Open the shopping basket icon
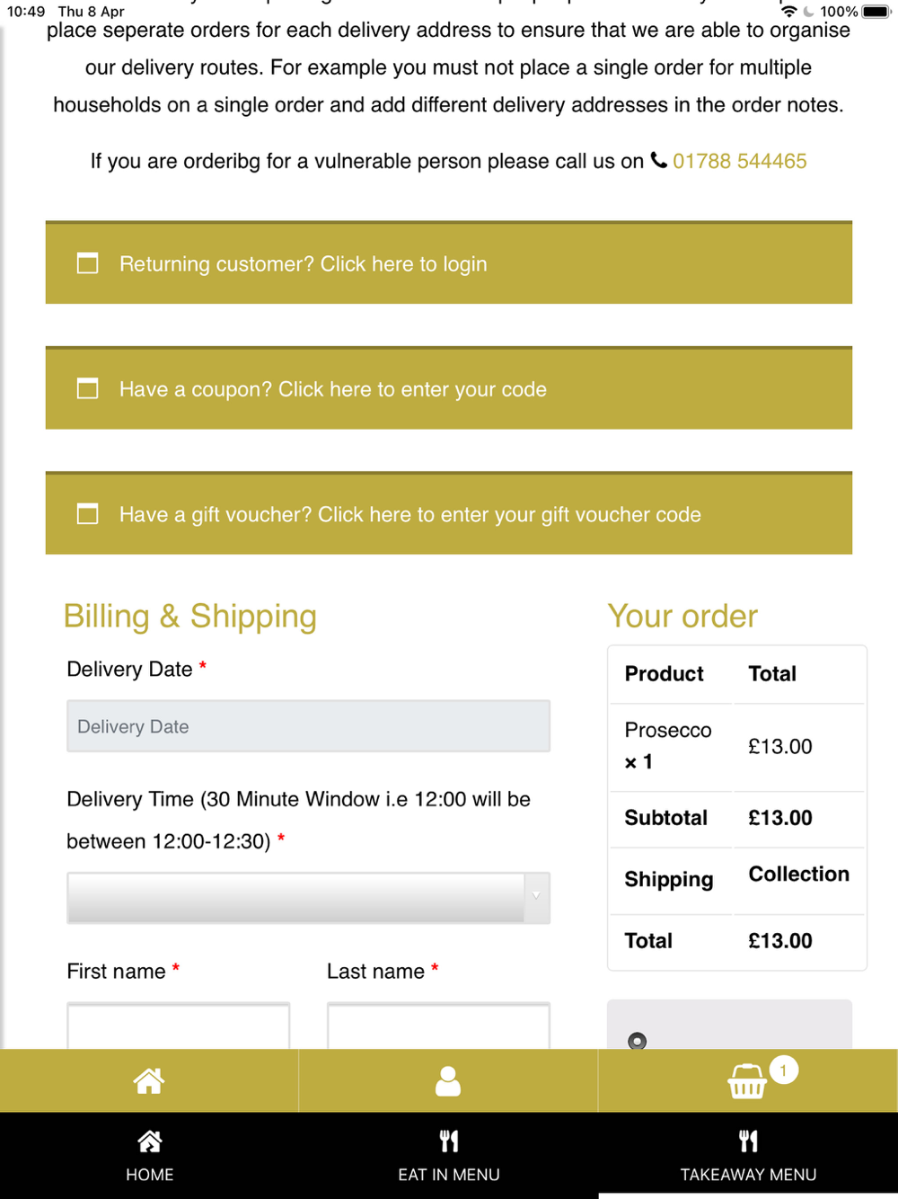The width and height of the screenshot is (898, 1199). (746, 1081)
